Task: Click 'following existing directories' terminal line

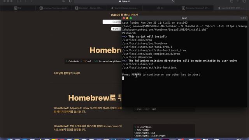Action: pyautogui.click(x=180, y=61)
